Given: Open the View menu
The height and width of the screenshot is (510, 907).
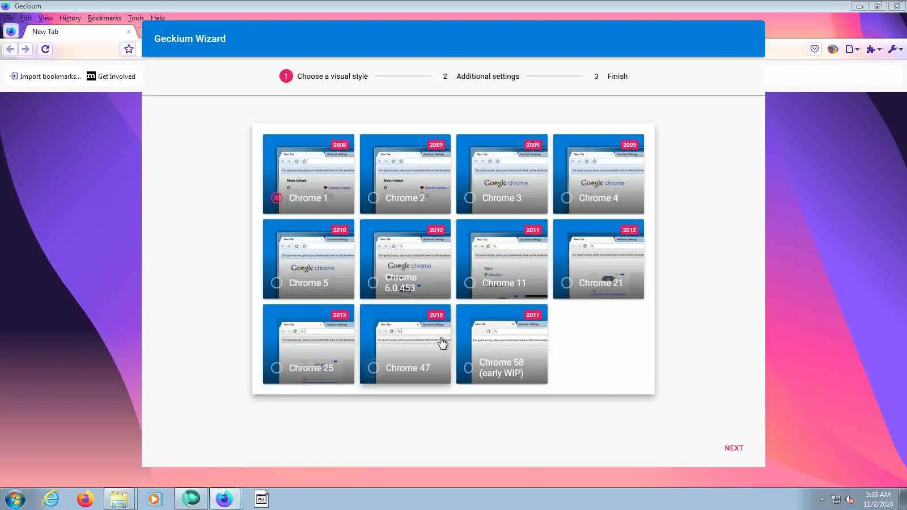Looking at the screenshot, I should pyautogui.click(x=45, y=18).
